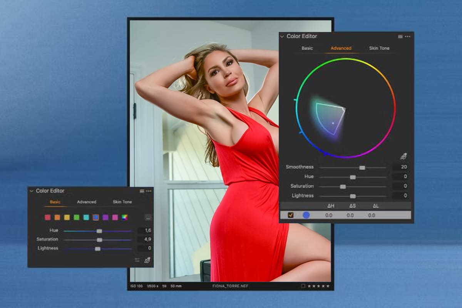
Task: Select the green color swatch
Action: (x=77, y=217)
